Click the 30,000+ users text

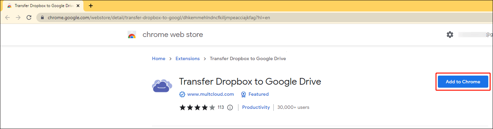pyautogui.click(x=293, y=107)
